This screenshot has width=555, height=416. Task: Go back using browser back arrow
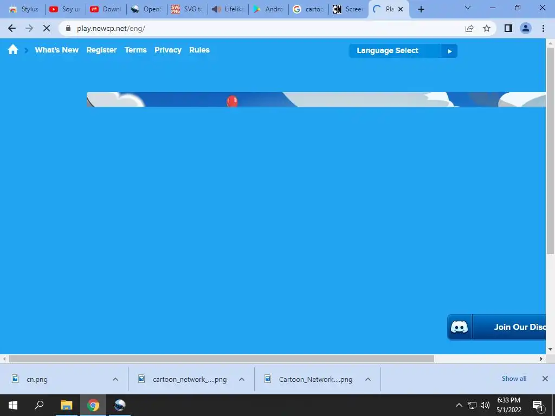tap(12, 28)
